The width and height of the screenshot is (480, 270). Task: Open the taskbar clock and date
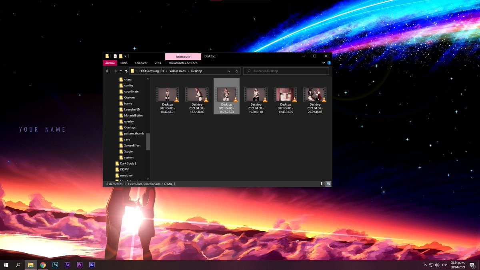coord(458,265)
